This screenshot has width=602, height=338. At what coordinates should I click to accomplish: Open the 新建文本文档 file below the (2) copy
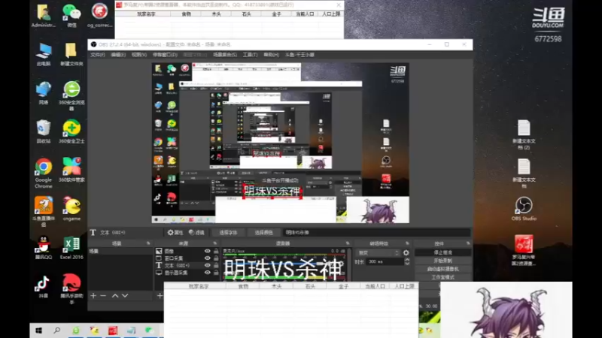coord(524,173)
